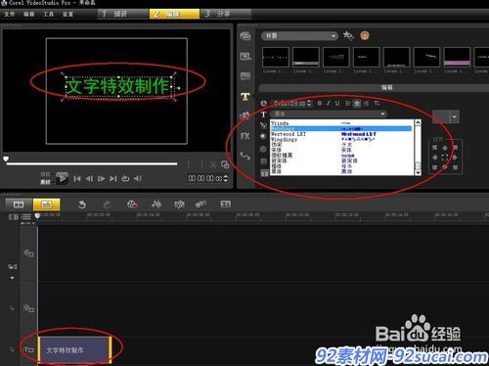Open the Sound Mixer waveform icon
This screenshot has height=366, width=489.
[156, 205]
